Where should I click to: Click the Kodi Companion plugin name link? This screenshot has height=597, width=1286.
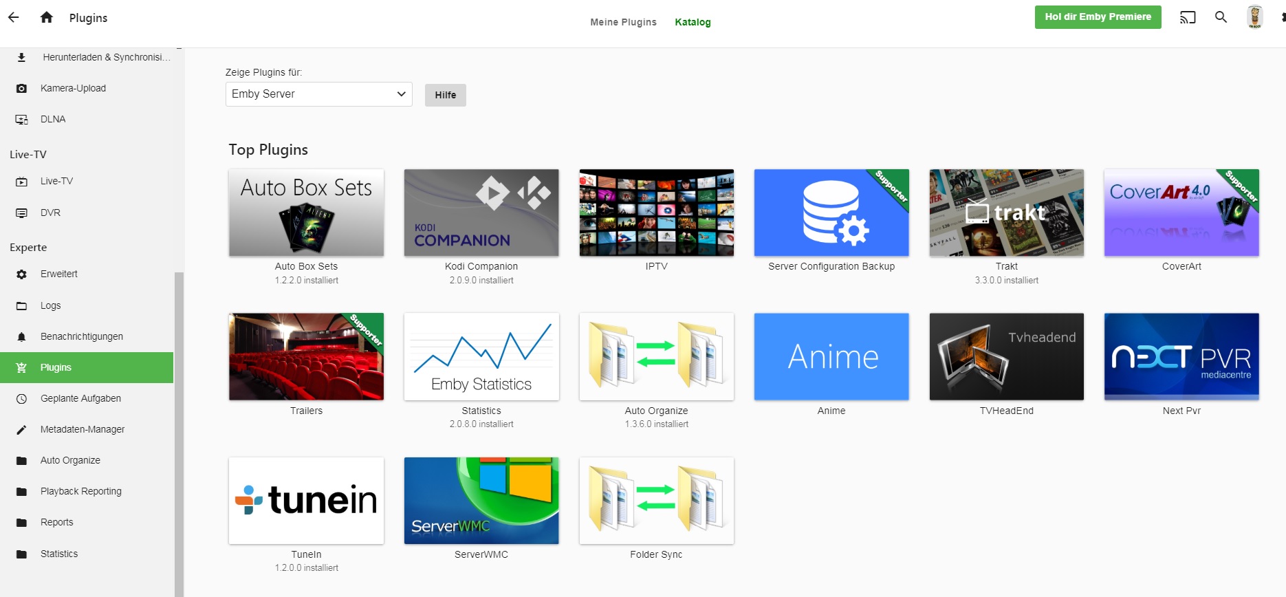481,266
